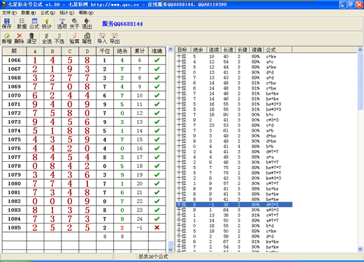Open the 公式(G) menu

(x=48, y=13)
